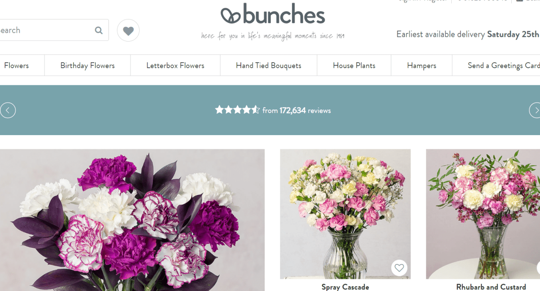Go to House Plants category
This screenshot has height=291, width=540.
[354, 65]
